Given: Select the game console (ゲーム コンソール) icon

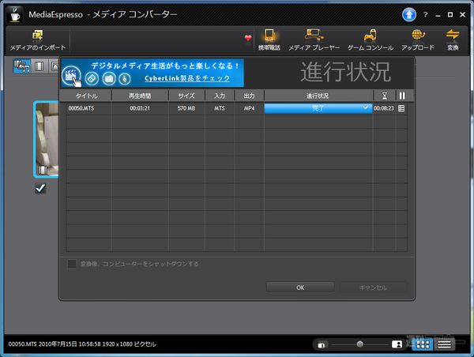Looking at the screenshot, I should point(370,36).
